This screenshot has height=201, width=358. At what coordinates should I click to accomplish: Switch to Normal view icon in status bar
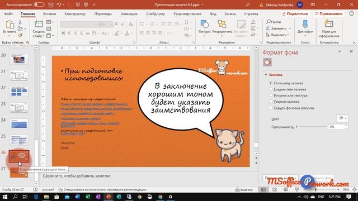[263, 190]
